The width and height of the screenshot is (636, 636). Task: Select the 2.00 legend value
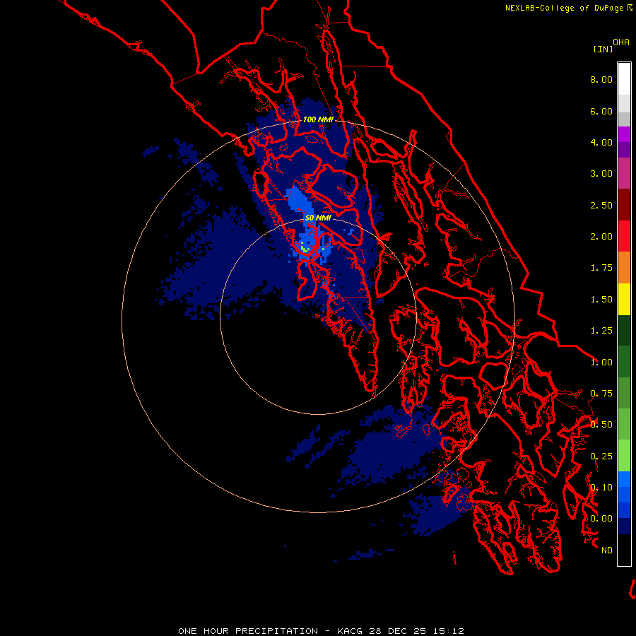[x=601, y=237]
